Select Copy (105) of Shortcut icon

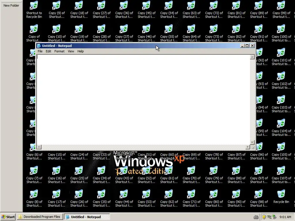click(281, 151)
